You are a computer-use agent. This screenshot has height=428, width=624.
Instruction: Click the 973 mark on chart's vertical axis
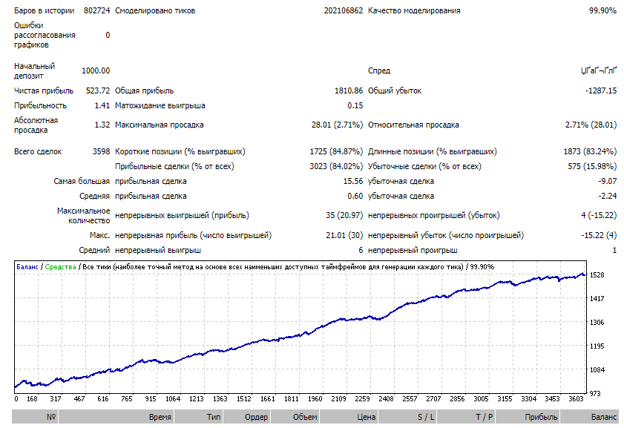595,393
